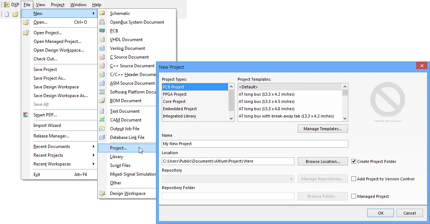
Task: Click Browse Folder... button
Action: point(323,196)
